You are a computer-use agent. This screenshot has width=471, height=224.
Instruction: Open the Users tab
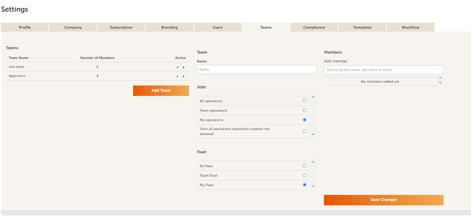coord(218,27)
